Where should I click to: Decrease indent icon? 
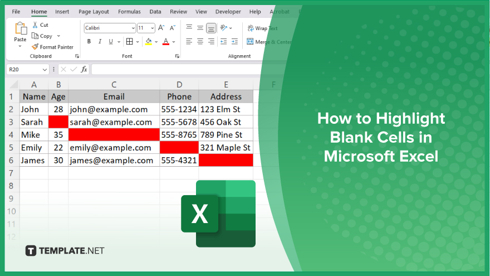[223, 41]
